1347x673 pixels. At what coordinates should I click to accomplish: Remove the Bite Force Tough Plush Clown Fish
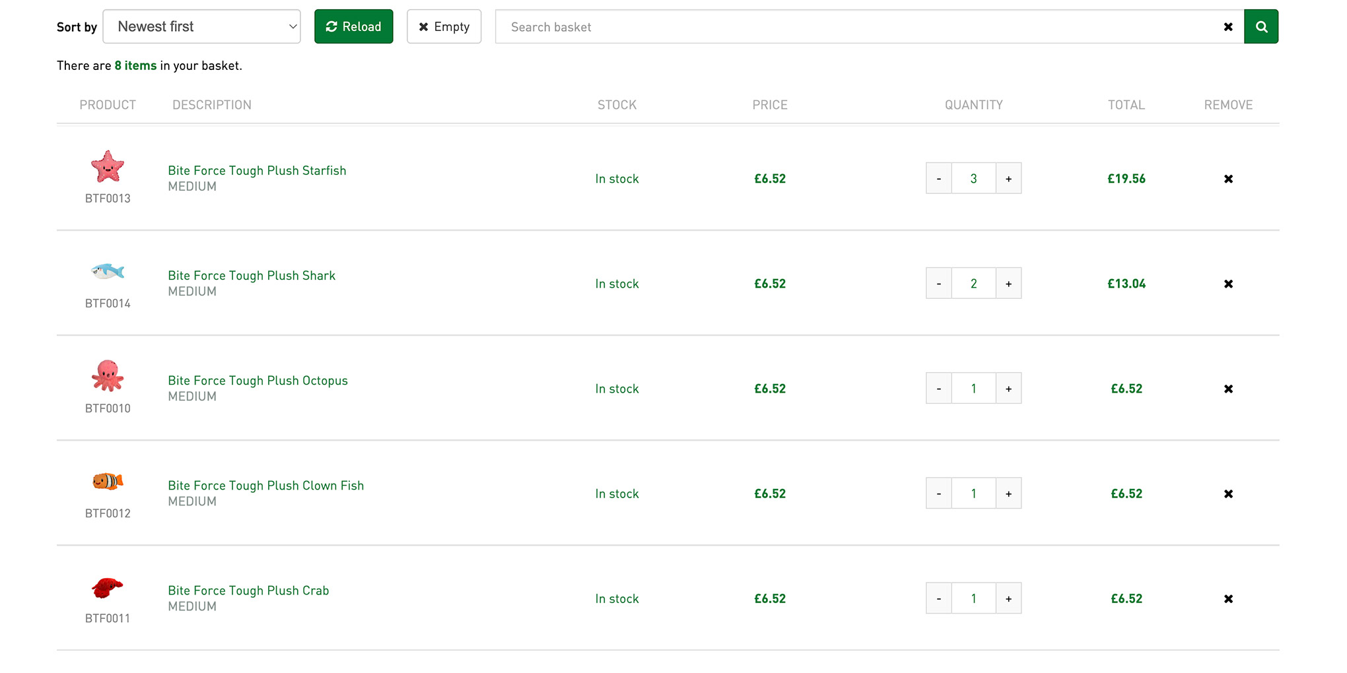click(1228, 493)
